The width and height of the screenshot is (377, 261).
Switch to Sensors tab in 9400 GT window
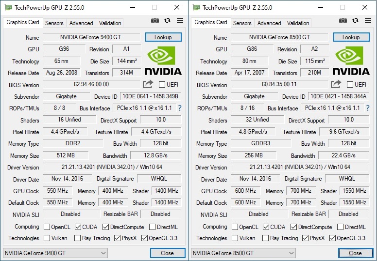click(x=54, y=23)
